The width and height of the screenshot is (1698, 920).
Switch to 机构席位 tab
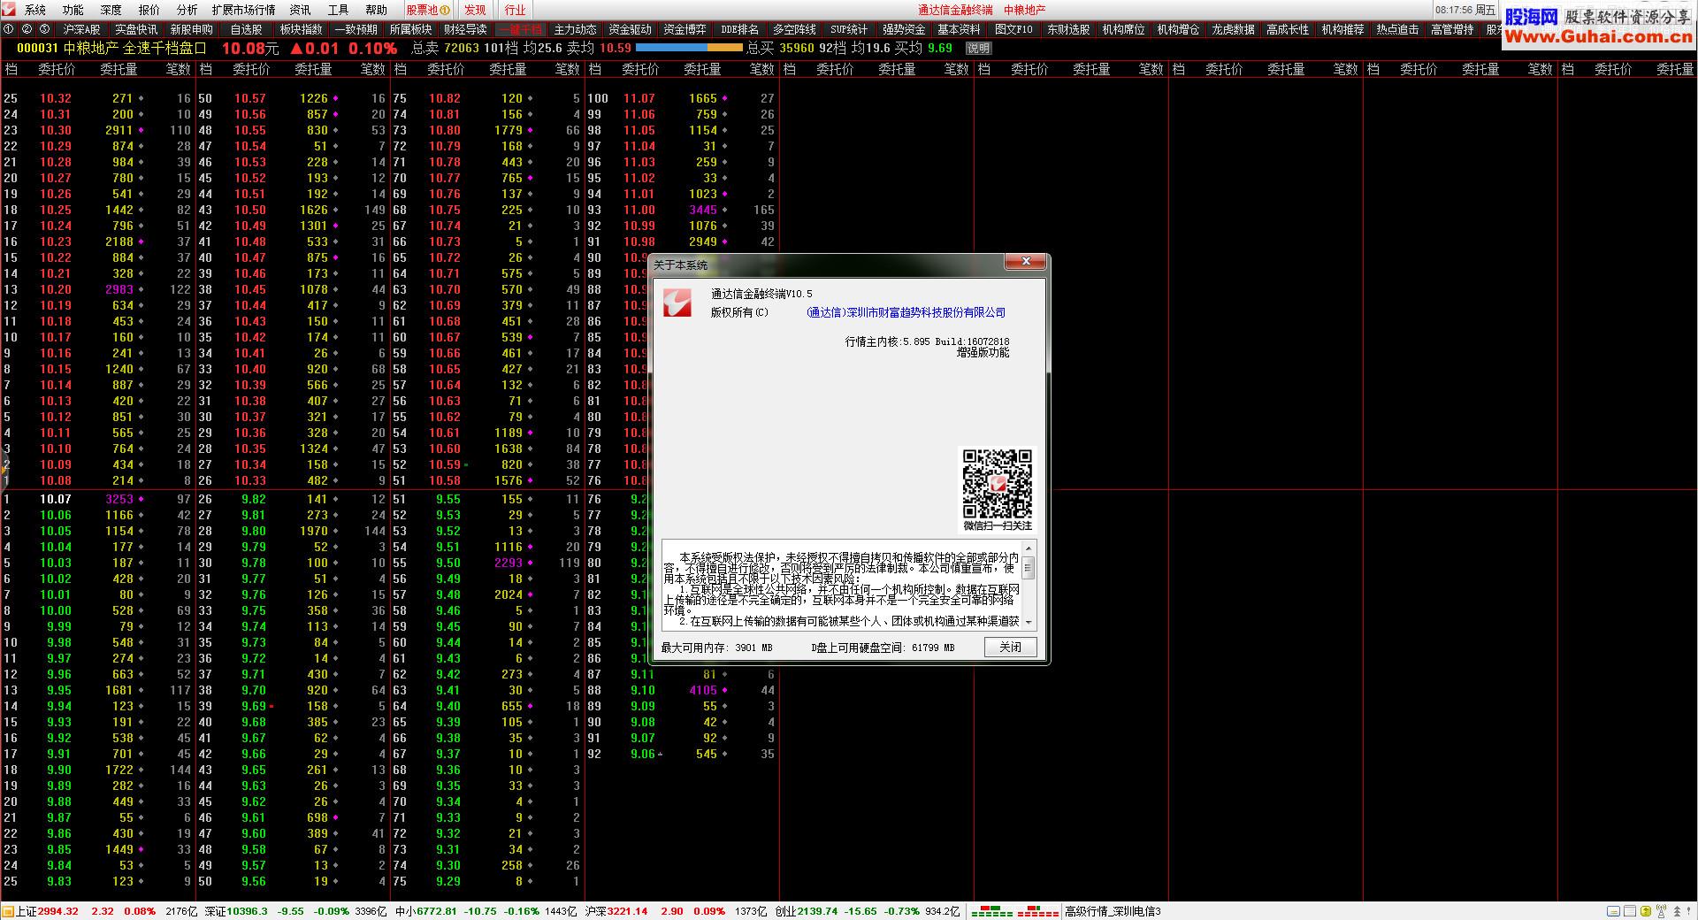[1123, 29]
